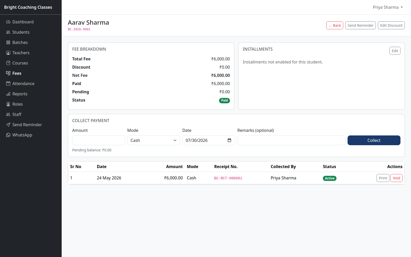Click the Students people icon
The width and height of the screenshot is (411, 257).
pyautogui.click(x=8, y=32)
